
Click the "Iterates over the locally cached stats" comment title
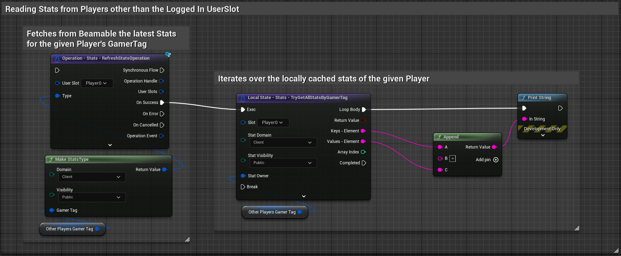pyautogui.click(x=324, y=79)
